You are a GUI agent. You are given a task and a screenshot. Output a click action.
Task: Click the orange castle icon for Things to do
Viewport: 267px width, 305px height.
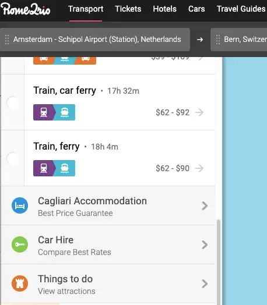pyautogui.click(x=20, y=283)
